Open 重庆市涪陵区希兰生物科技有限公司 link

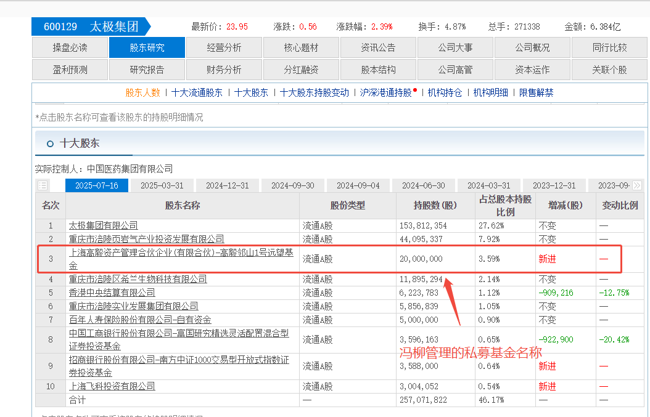pyautogui.click(x=138, y=279)
